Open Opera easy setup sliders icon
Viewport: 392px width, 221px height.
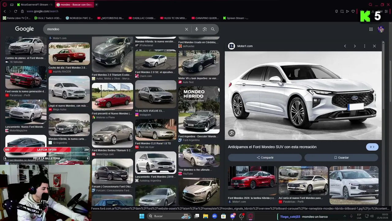386,11
